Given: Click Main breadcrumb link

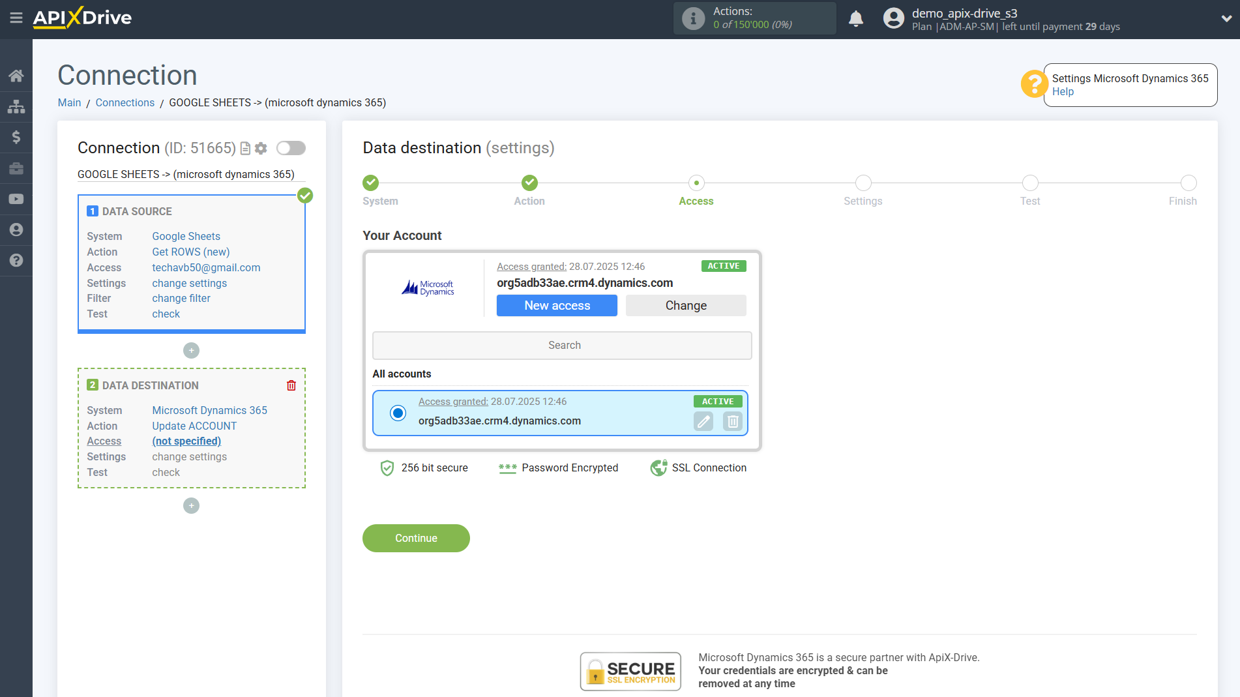Looking at the screenshot, I should 69,102.
